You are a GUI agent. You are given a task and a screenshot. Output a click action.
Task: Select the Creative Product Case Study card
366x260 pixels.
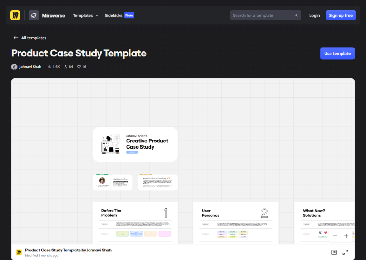(x=135, y=145)
